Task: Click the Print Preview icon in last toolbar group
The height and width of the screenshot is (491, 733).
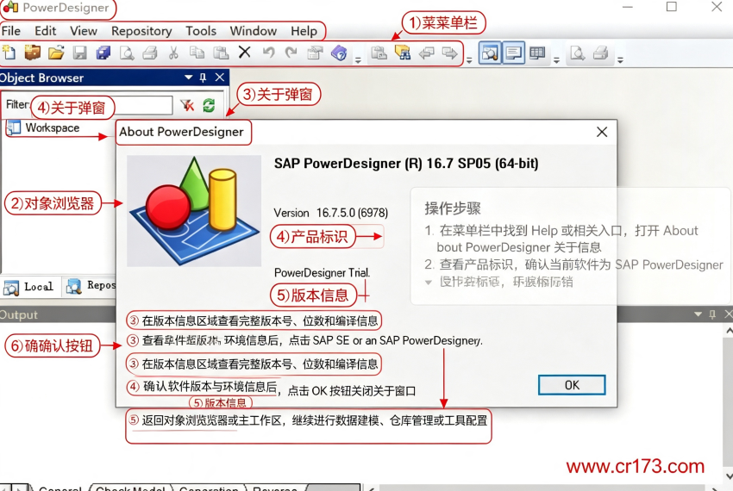Action: pos(577,53)
